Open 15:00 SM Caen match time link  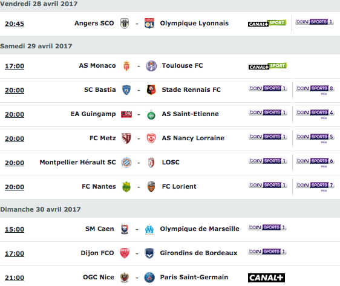(x=15, y=229)
